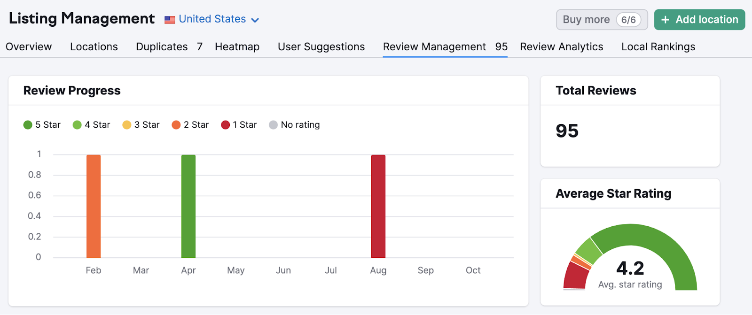Go to the Heatmap tab
Viewport: 752px width, 315px height.
(237, 47)
